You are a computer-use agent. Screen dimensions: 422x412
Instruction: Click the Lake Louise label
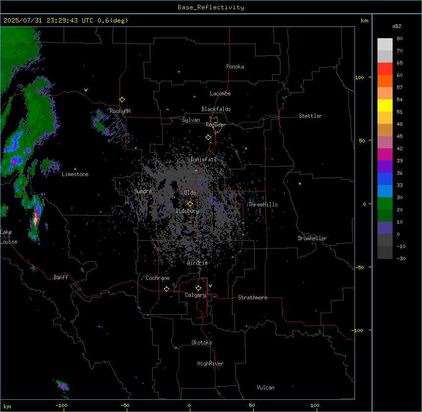click(x=9, y=237)
